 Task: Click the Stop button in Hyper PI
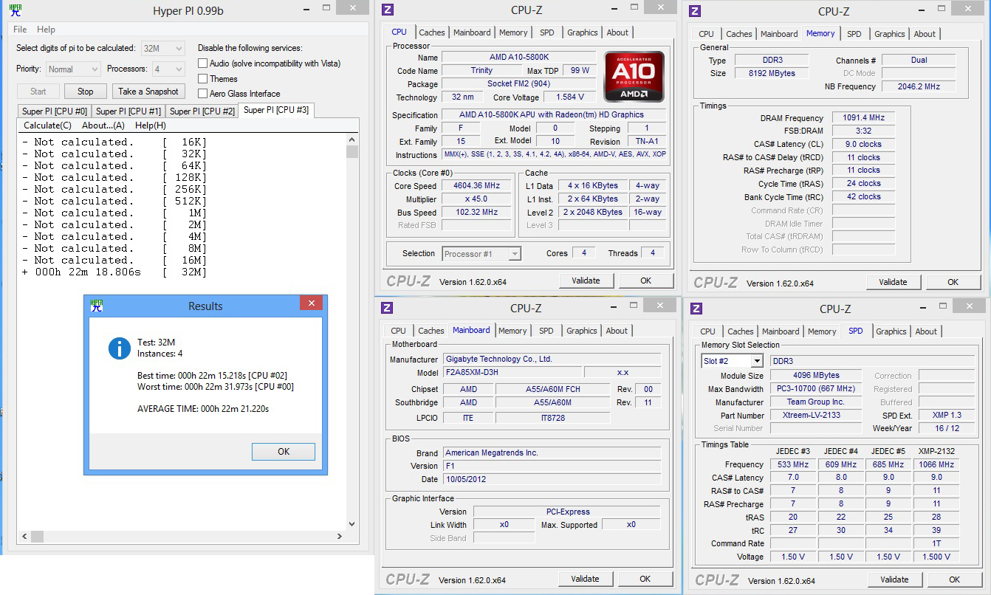tap(86, 92)
